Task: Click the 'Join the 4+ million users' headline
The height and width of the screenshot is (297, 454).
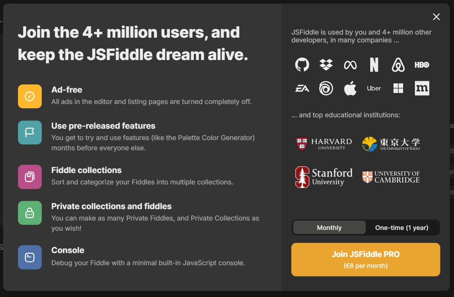Action: 133,44
